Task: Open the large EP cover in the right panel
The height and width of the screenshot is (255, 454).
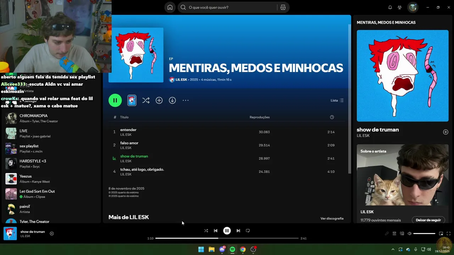Action: pyautogui.click(x=403, y=76)
